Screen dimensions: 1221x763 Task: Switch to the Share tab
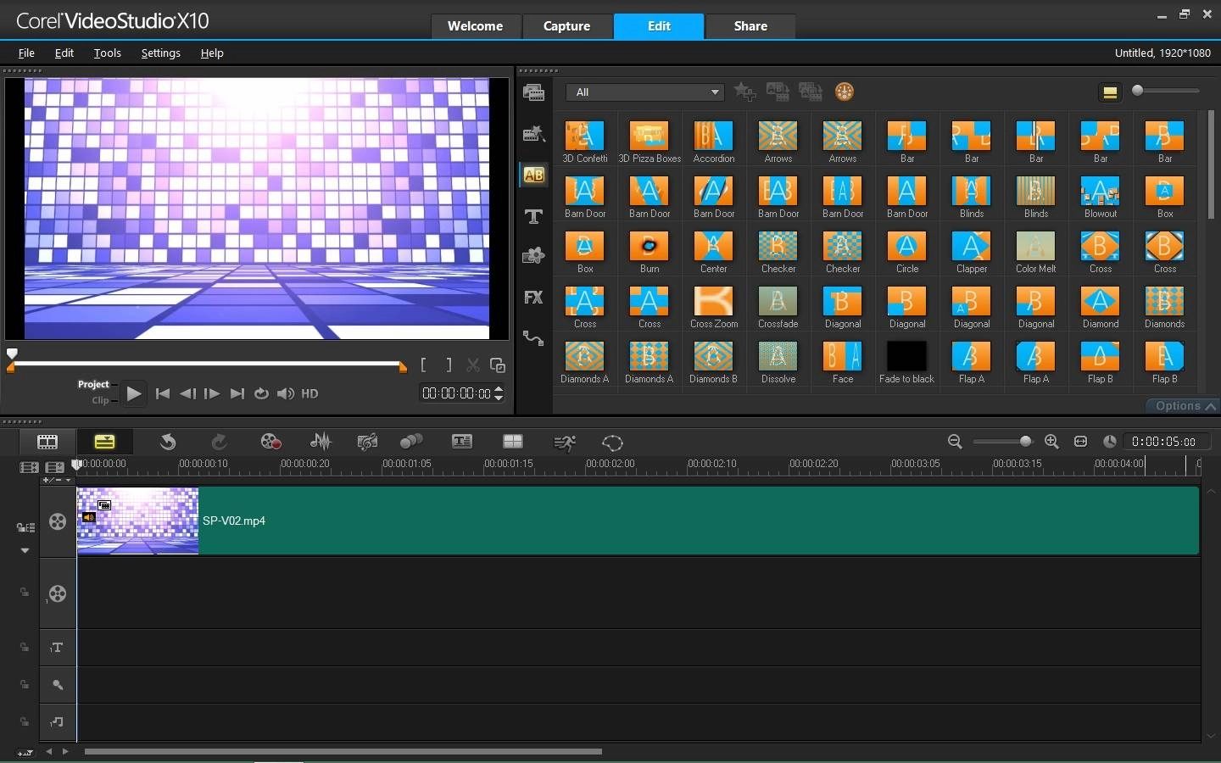(x=750, y=26)
